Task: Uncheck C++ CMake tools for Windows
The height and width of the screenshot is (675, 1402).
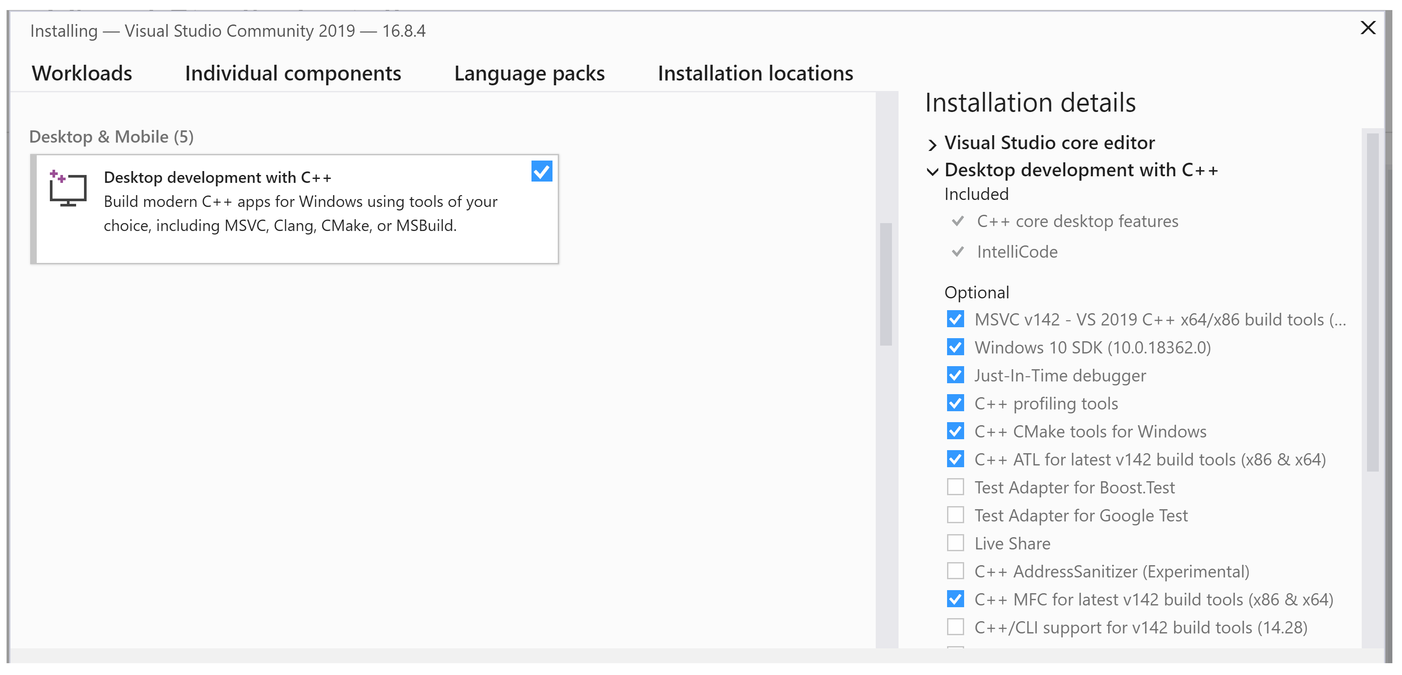Action: click(x=955, y=431)
